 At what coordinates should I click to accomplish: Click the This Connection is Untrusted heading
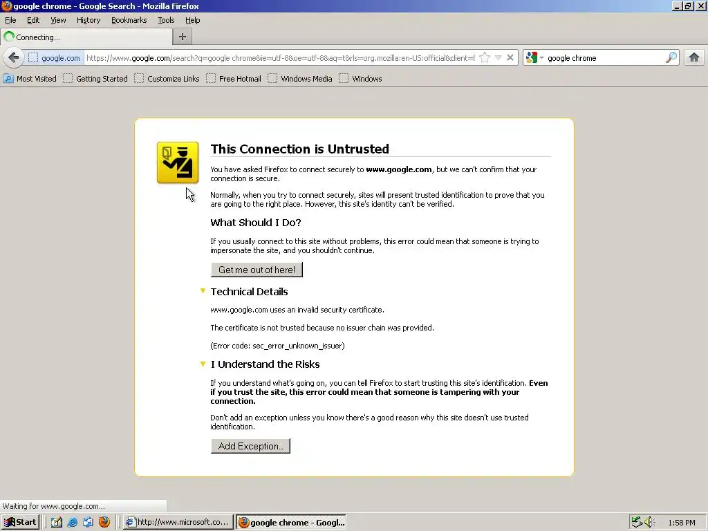pos(300,149)
